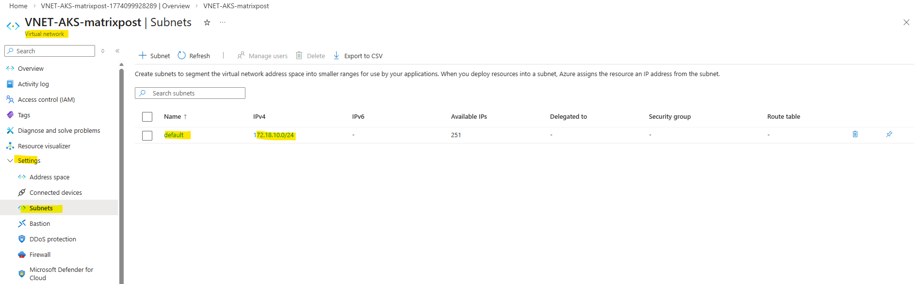Collapse the sidebar with double chevron

pyautogui.click(x=117, y=51)
